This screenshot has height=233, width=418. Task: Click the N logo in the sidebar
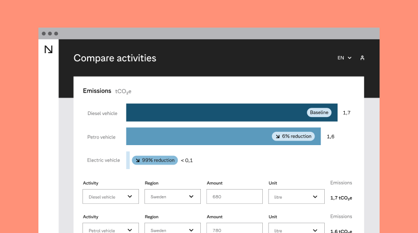click(49, 50)
